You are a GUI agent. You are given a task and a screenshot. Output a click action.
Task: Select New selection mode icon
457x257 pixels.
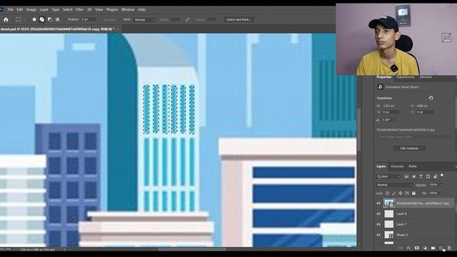(34, 19)
